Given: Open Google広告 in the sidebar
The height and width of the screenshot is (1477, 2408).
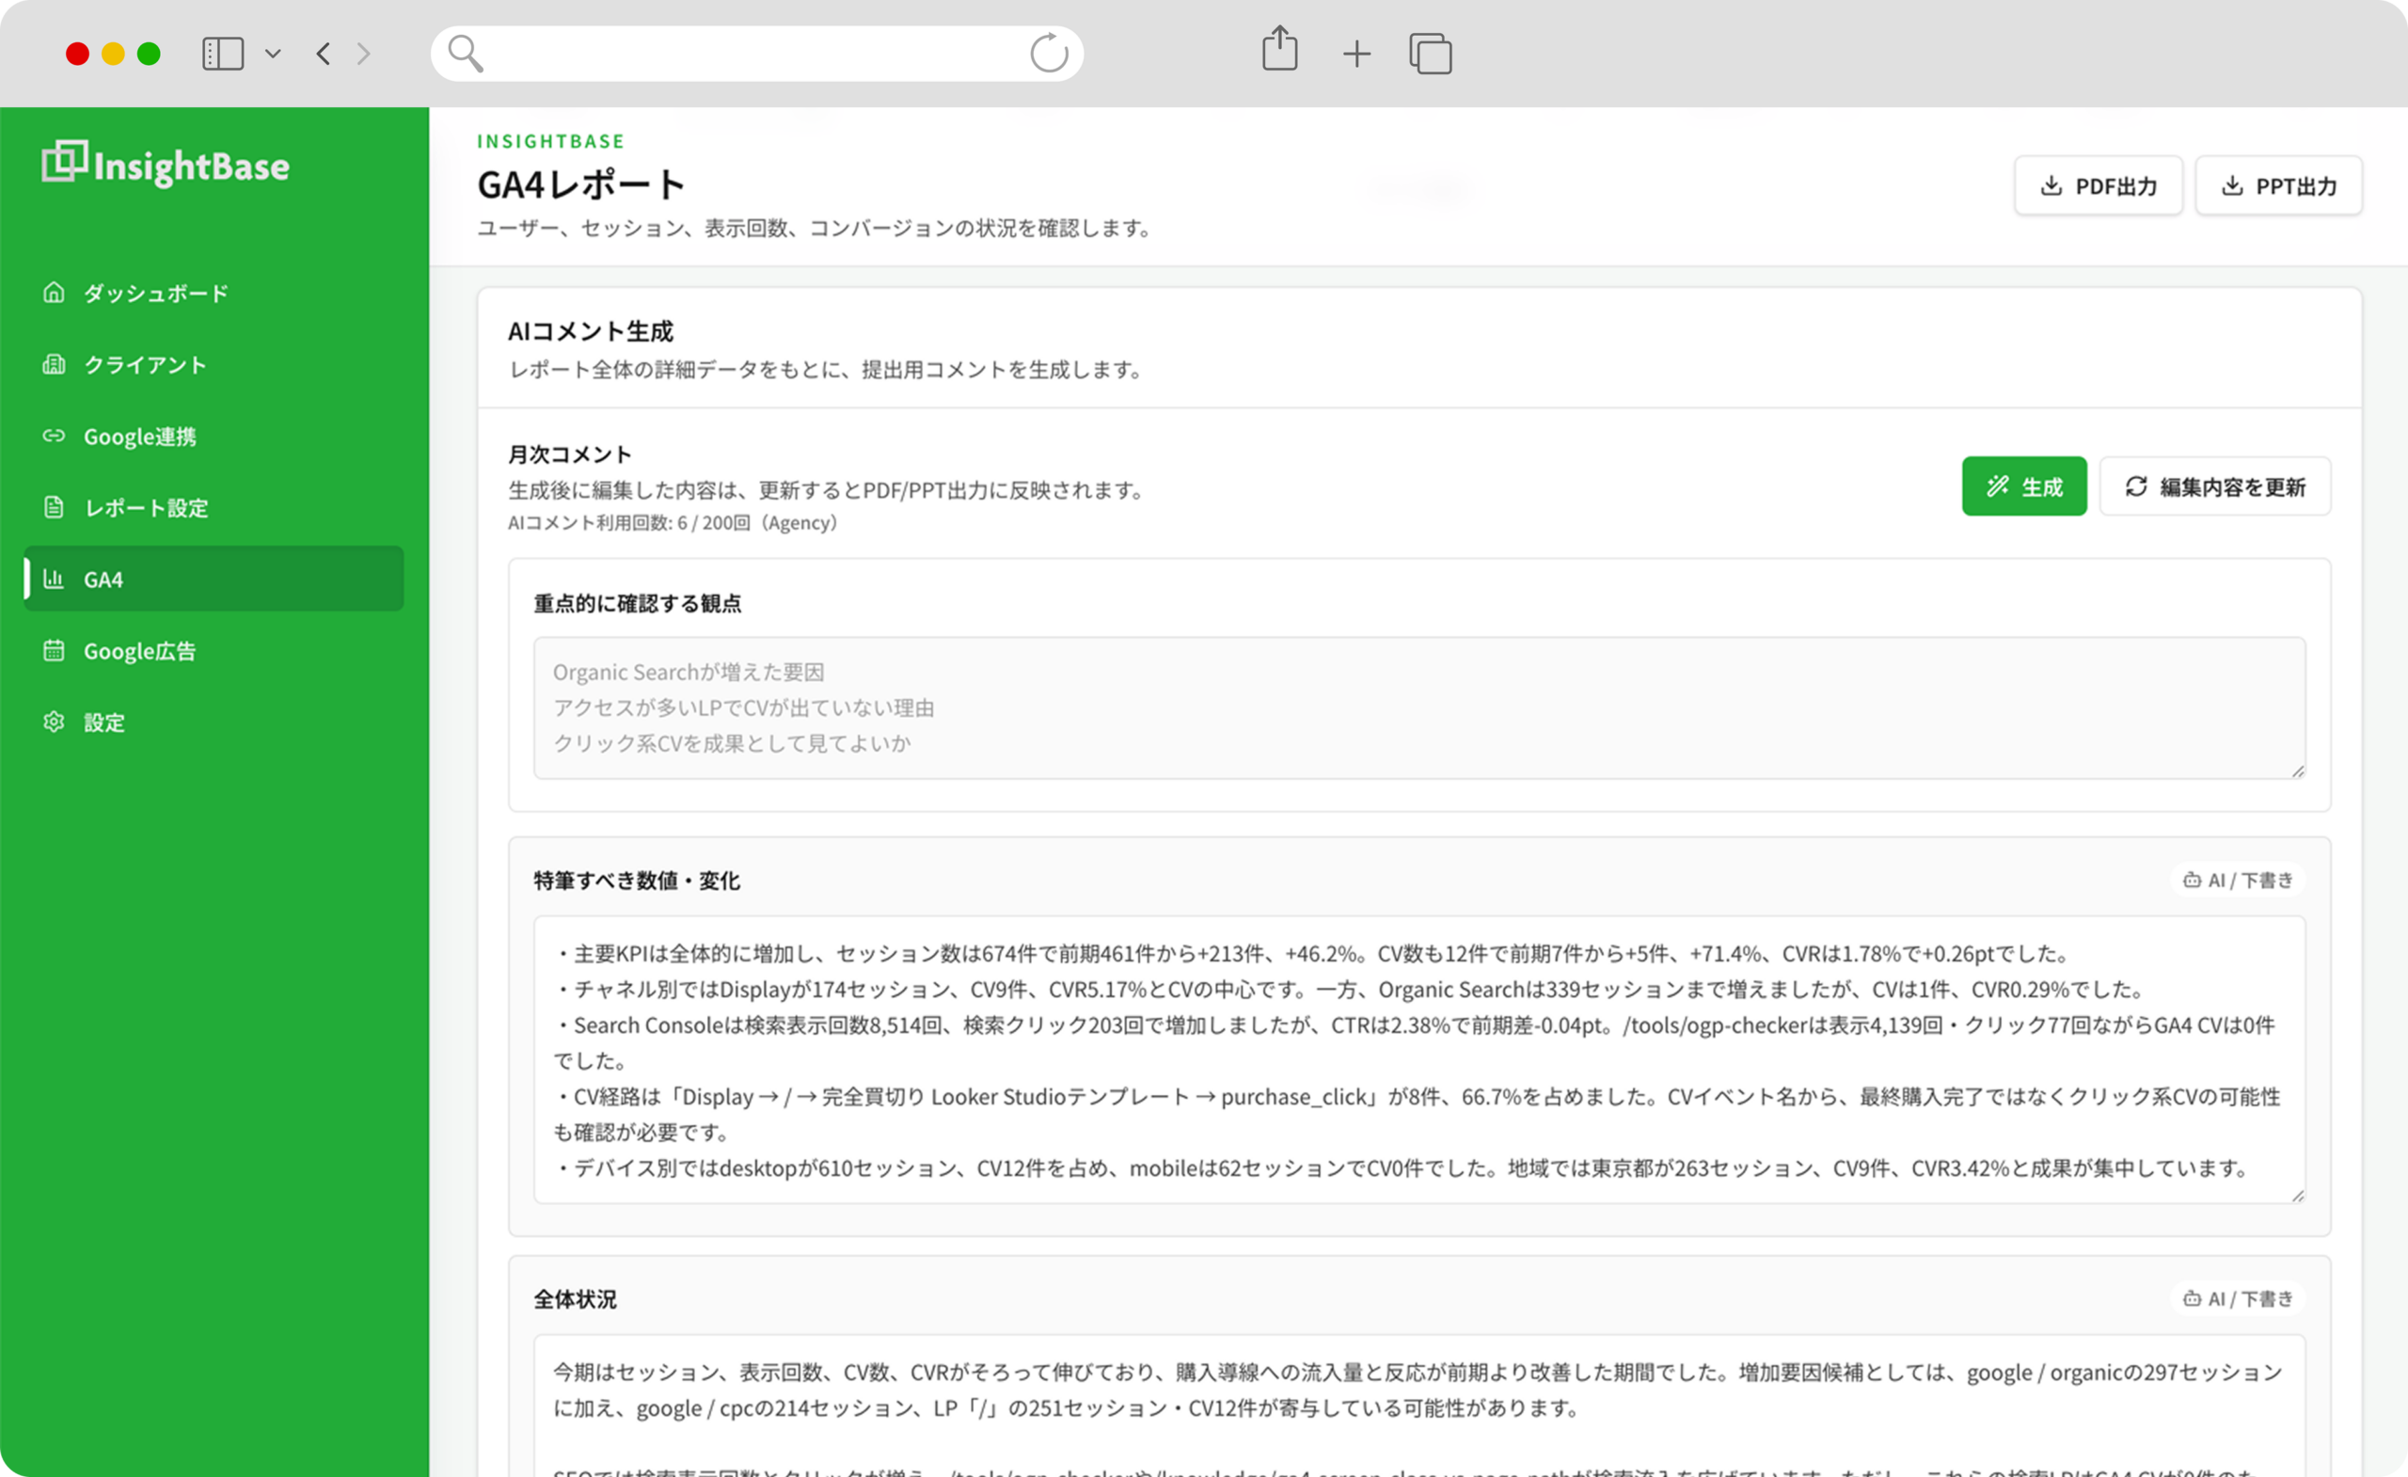Looking at the screenshot, I should point(214,651).
